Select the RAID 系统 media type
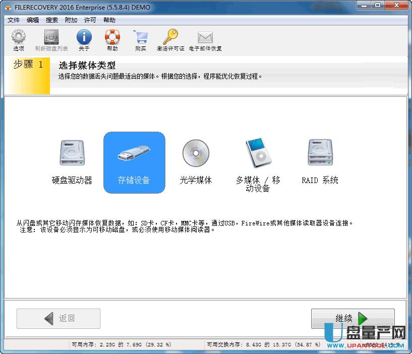Screen dimensions: 412x354 [x=319, y=154]
